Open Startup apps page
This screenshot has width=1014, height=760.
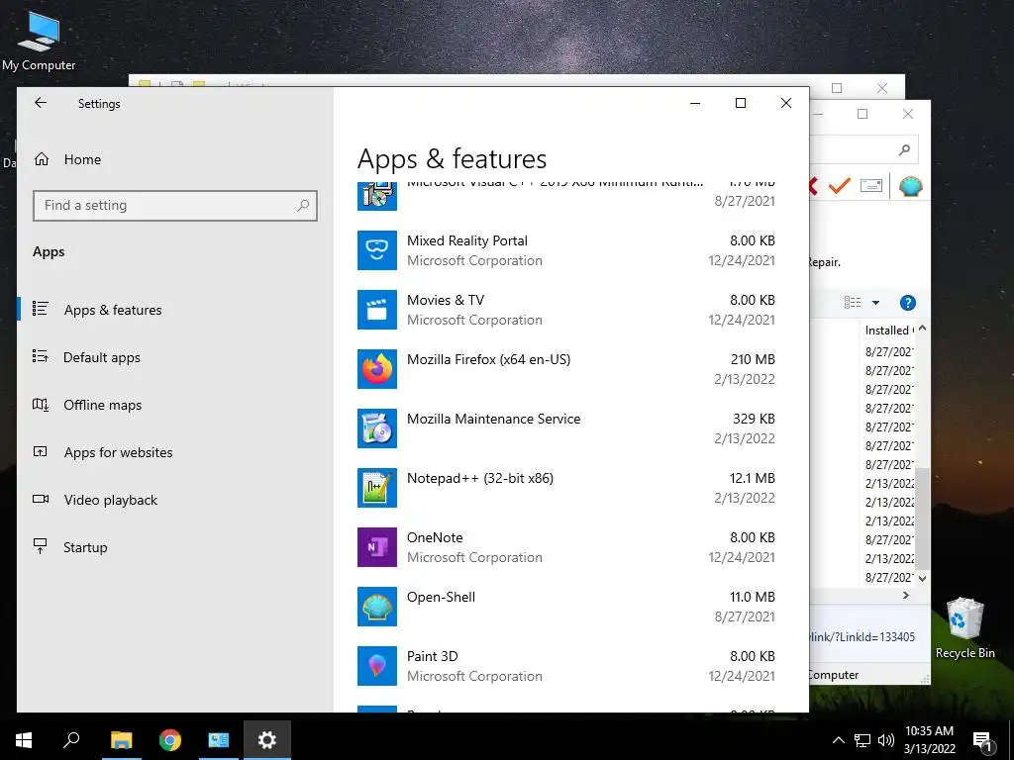[85, 547]
